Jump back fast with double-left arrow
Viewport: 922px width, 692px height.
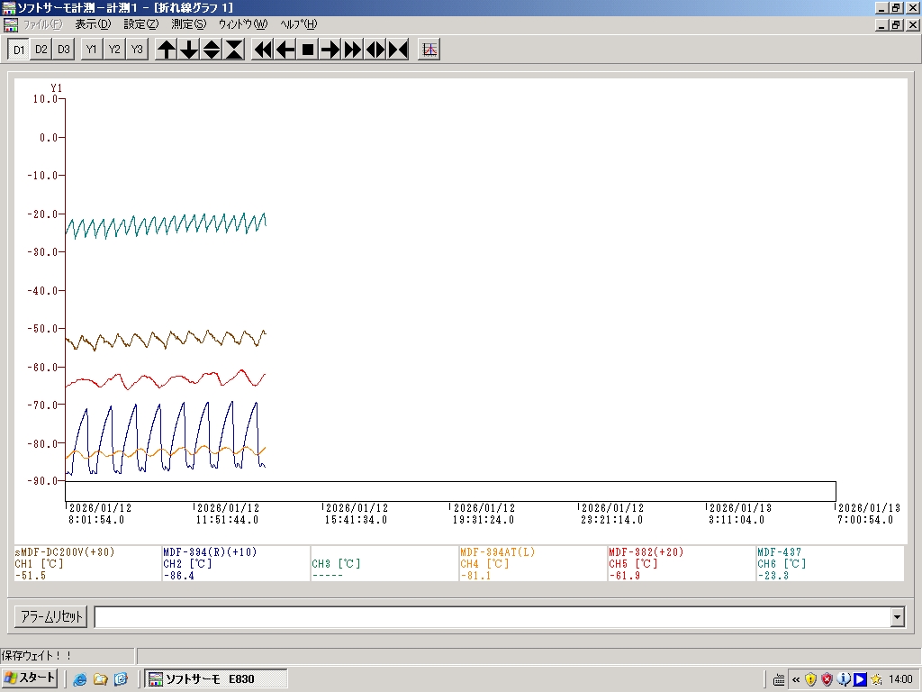263,50
